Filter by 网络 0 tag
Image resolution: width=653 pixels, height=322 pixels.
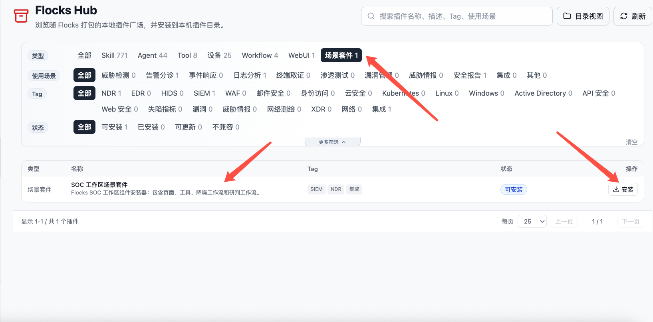tap(352, 109)
